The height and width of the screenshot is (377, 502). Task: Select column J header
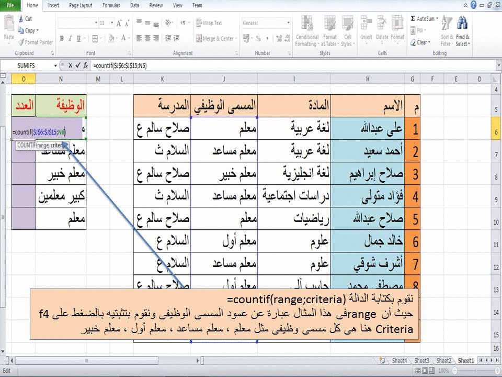(x=224, y=79)
